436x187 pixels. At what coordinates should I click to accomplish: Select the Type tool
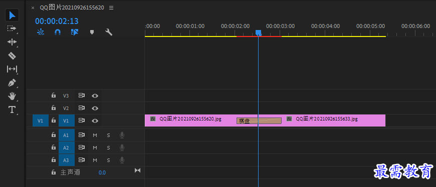pyautogui.click(x=12, y=109)
